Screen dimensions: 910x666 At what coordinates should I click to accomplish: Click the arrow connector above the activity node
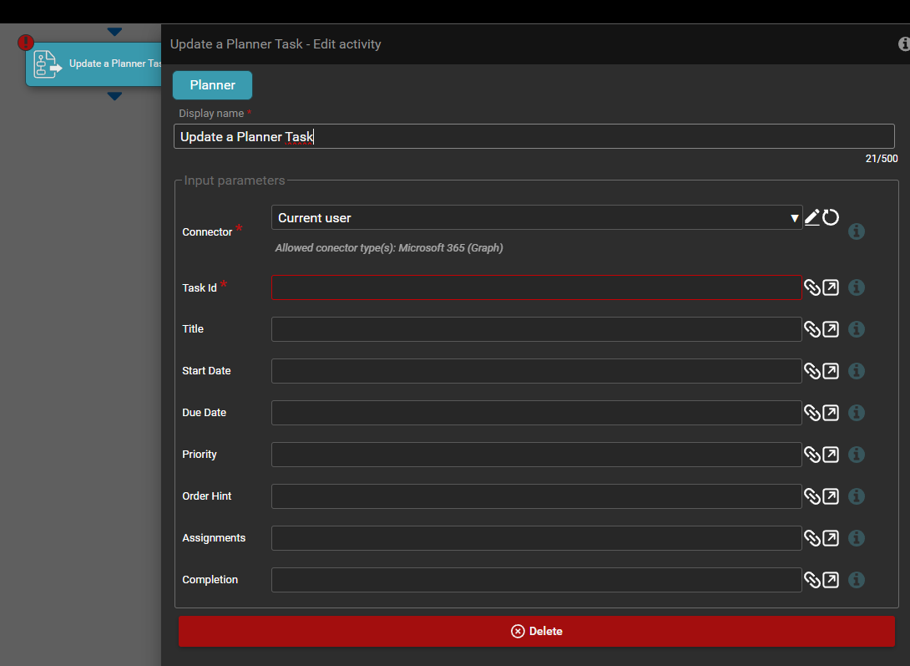[x=114, y=33]
